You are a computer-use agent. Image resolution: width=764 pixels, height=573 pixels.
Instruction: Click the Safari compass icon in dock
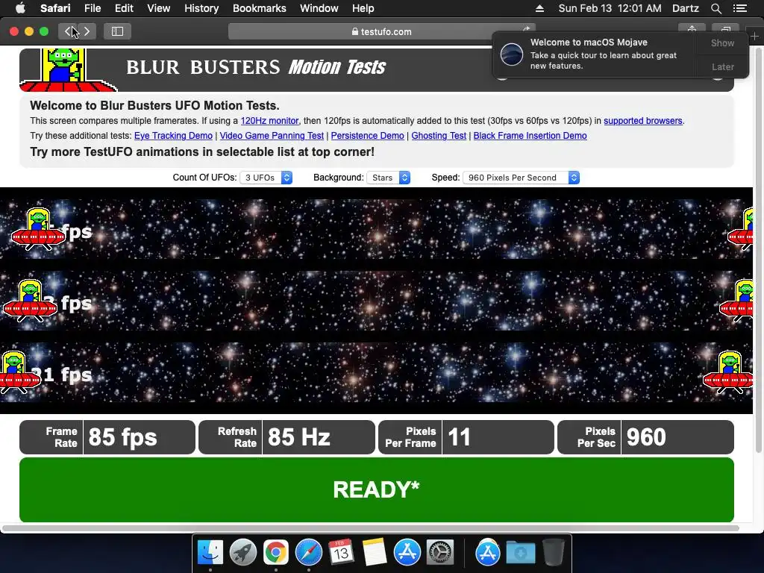coord(308,553)
